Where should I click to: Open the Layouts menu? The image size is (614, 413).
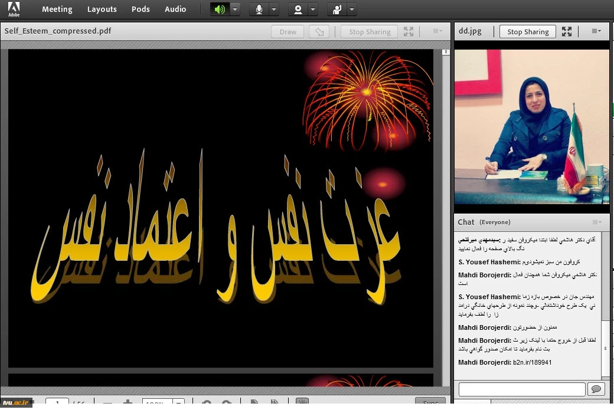coord(102,9)
